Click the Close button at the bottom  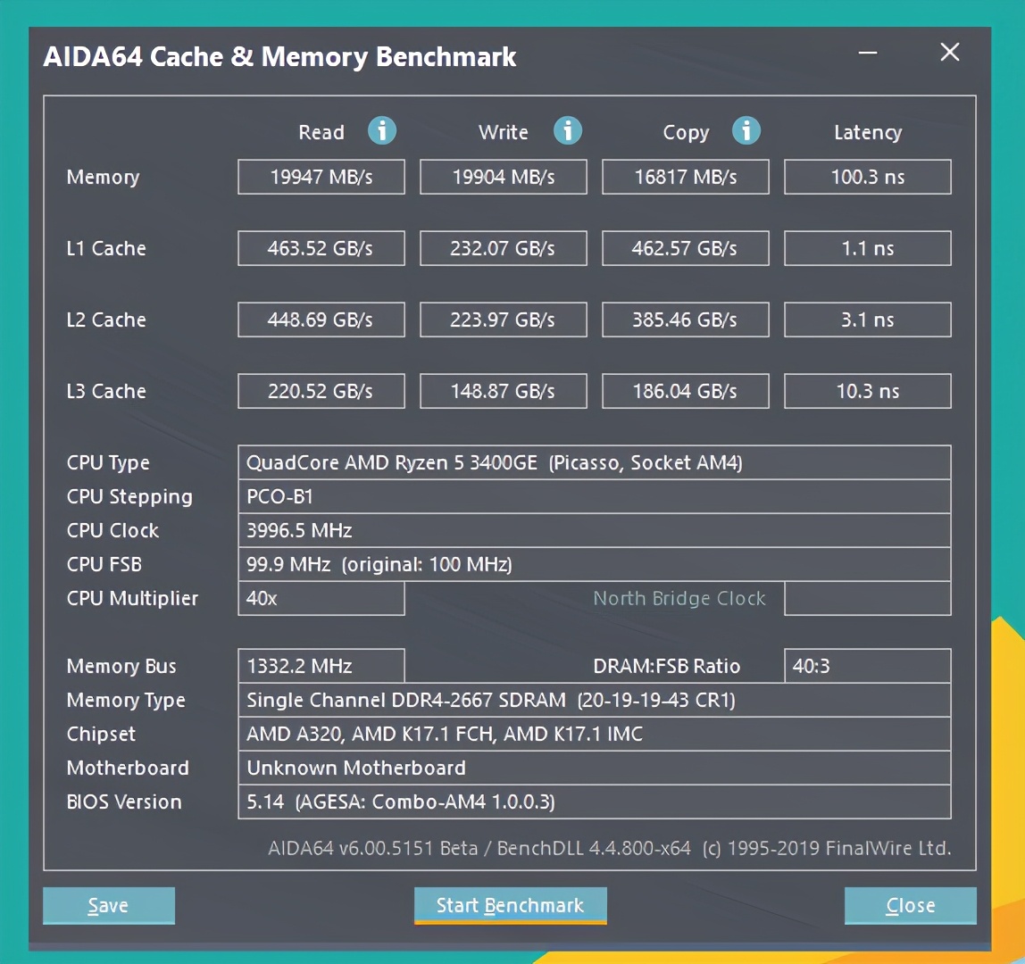tap(911, 905)
